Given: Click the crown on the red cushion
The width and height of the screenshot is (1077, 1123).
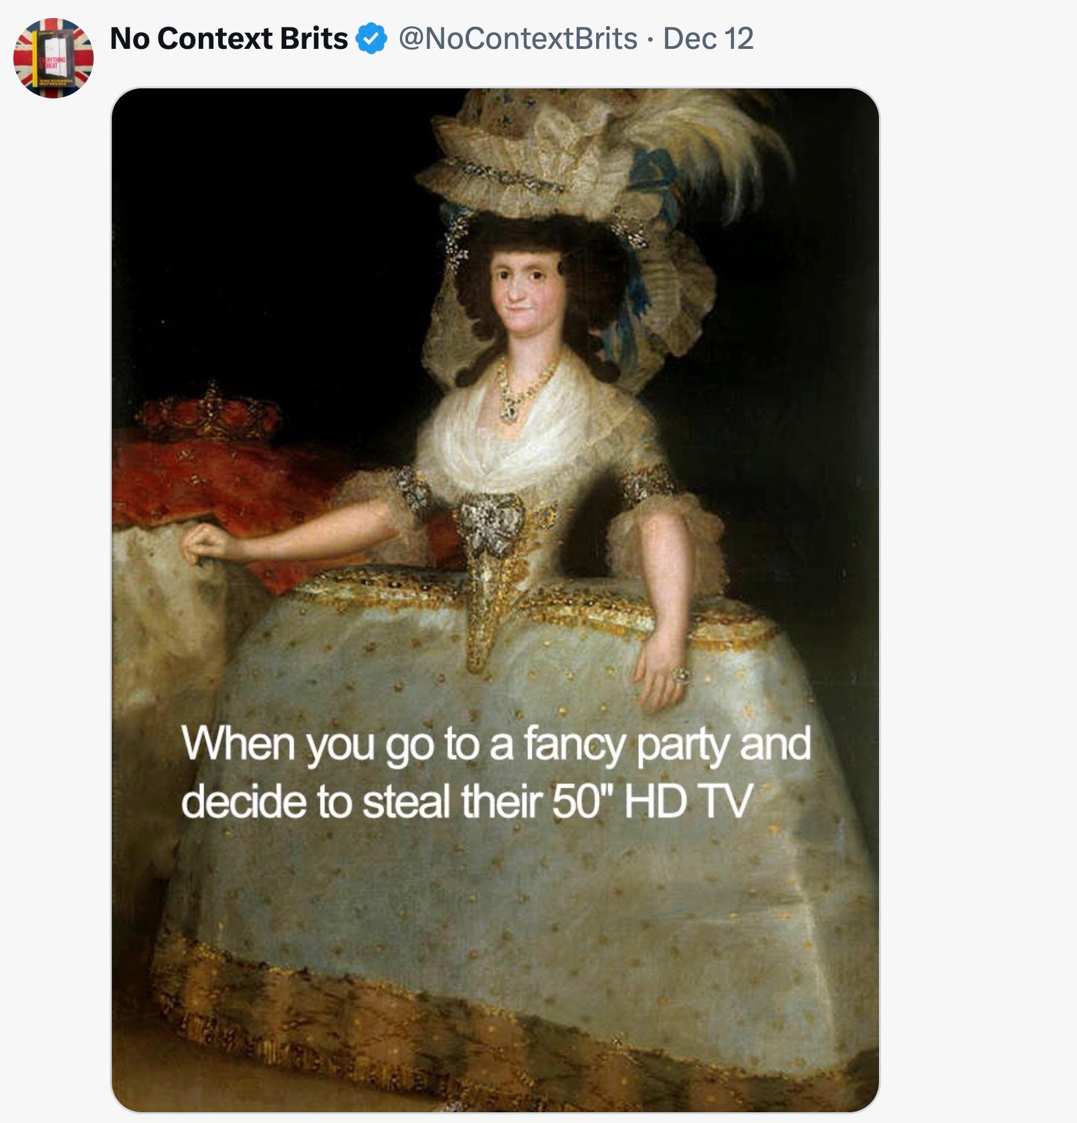Looking at the screenshot, I should [209, 410].
